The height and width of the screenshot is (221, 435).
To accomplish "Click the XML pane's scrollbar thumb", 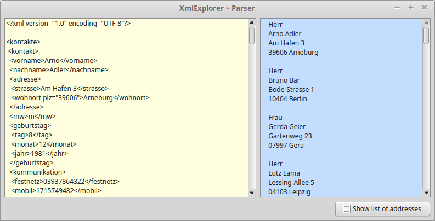I will pyautogui.click(x=252, y=36).
